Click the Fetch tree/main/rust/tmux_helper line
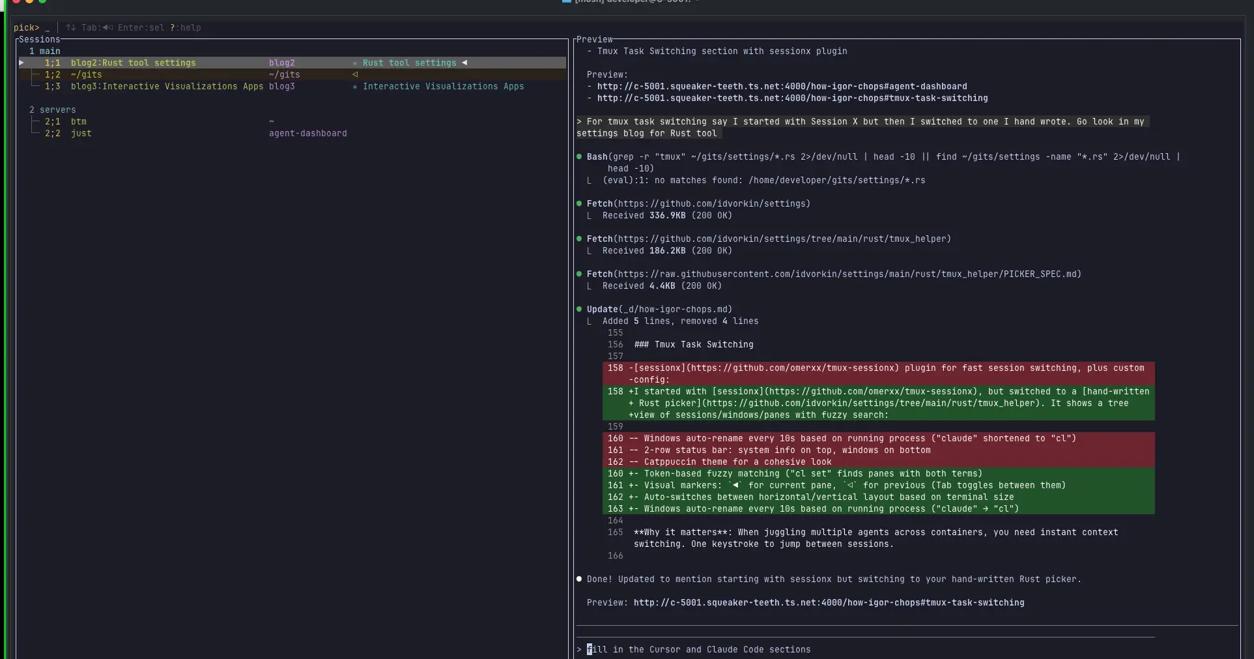The width and height of the screenshot is (1254, 659). coord(769,239)
